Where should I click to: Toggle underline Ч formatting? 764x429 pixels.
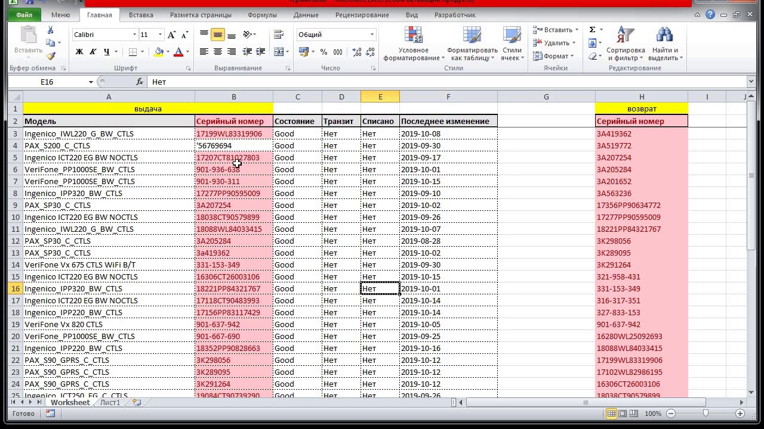pyautogui.click(x=107, y=52)
